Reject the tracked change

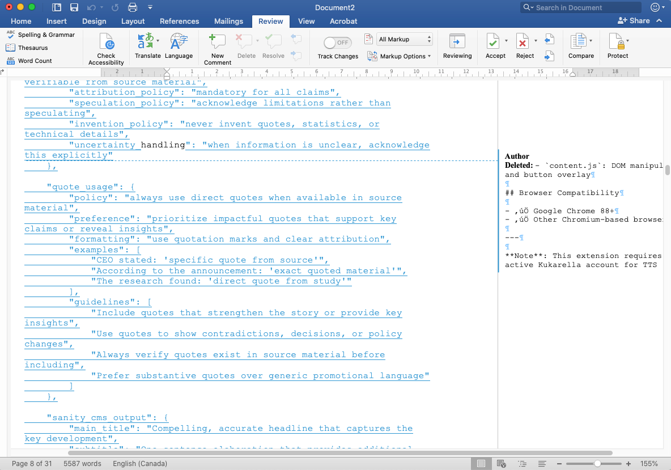(524, 45)
